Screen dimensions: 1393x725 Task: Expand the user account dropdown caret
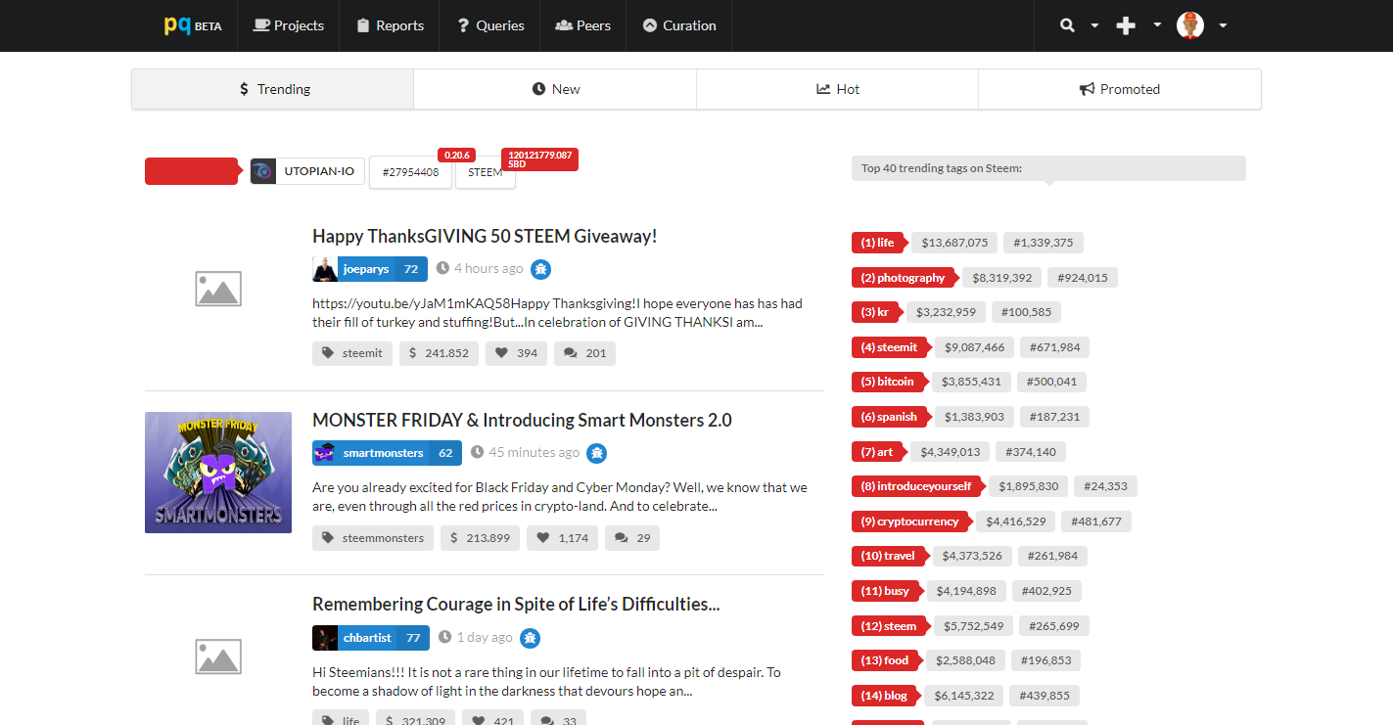click(x=1223, y=26)
